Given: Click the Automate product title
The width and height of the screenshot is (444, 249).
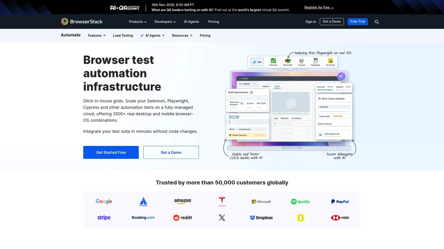Looking at the screenshot, I should 71,35.
